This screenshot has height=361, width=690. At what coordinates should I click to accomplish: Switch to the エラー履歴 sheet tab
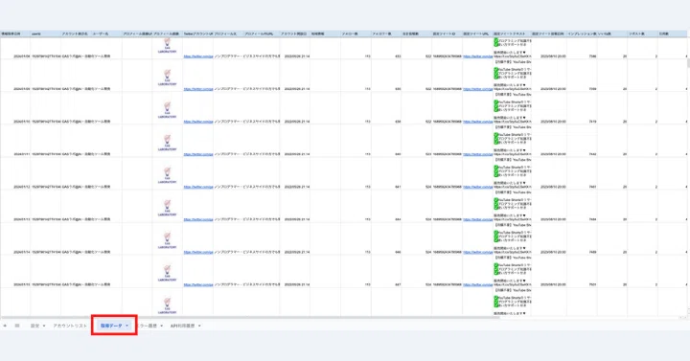pyautogui.click(x=147, y=326)
